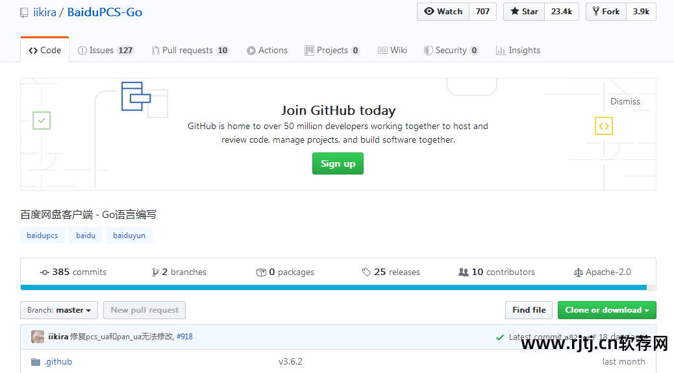
Task: Click the Issues exclamation circle icon
Action: [82, 51]
